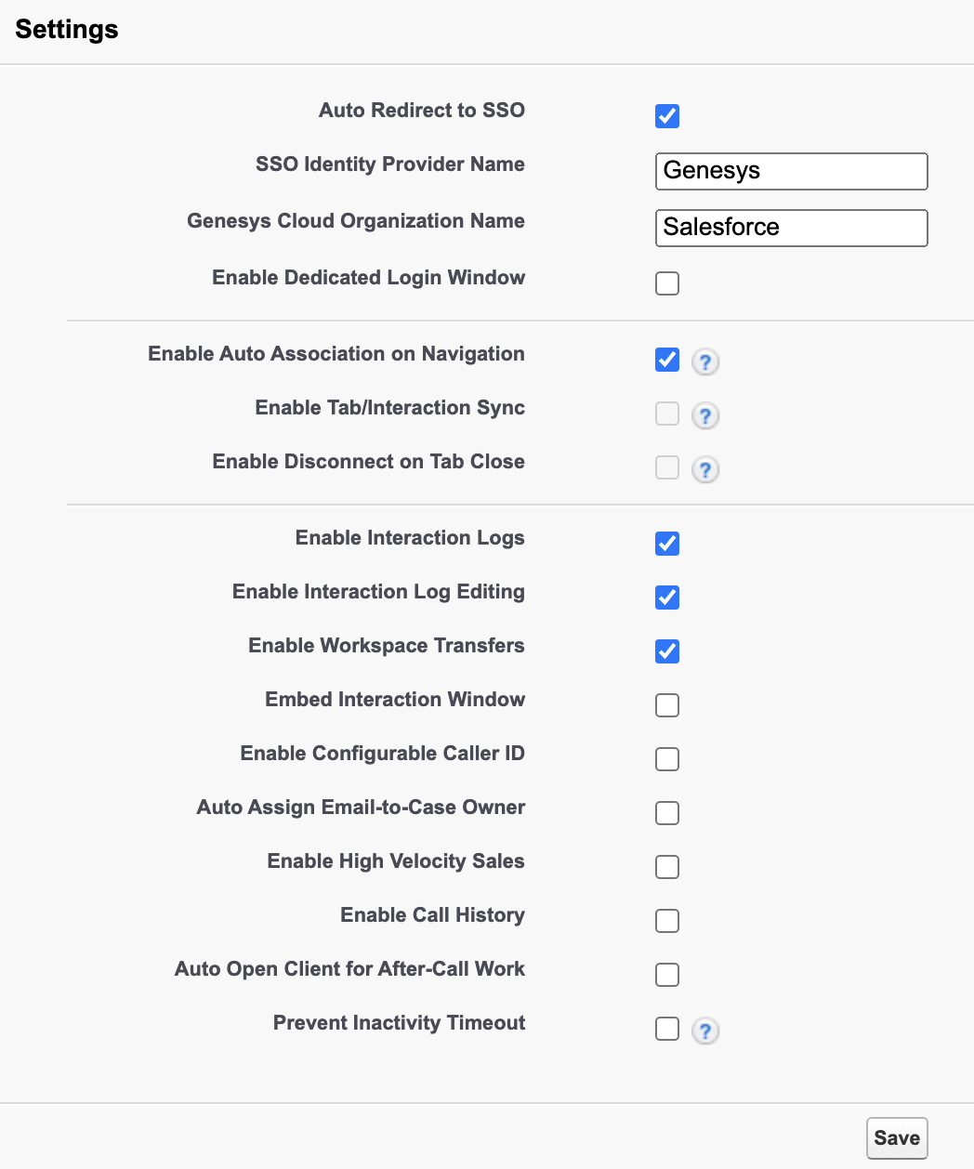Open help for Enable Tab/Interaction Sync
Viewport: 974px width, 1169px height.
[x=705, y=415]
